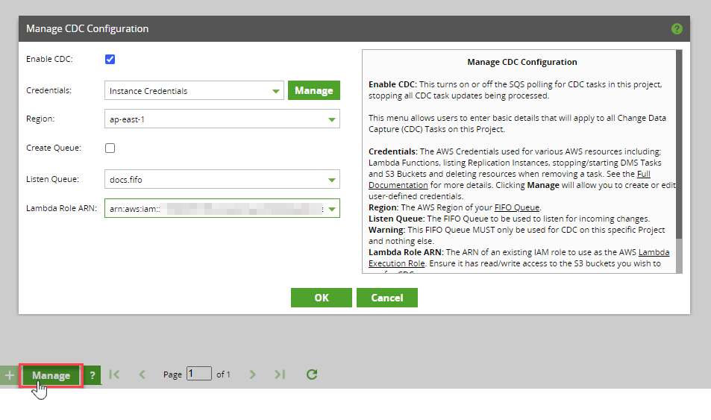Confirm with the OK button
Viewport: 711px width, 420px height.
coord(322,298)
